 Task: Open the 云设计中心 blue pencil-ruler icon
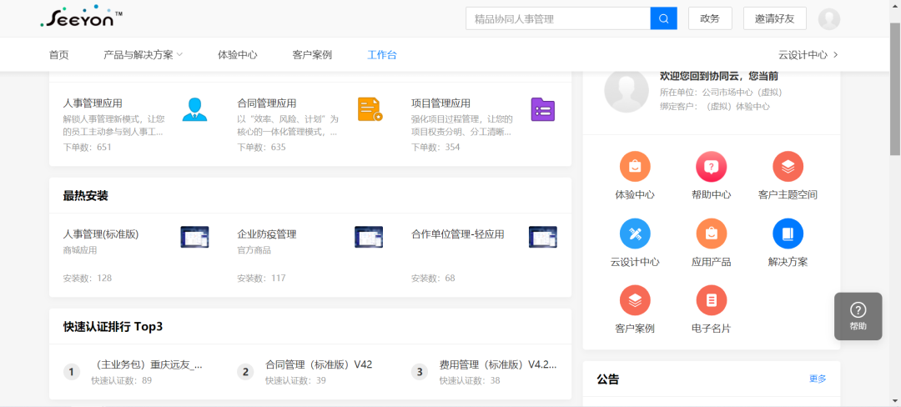coord(635,234)
